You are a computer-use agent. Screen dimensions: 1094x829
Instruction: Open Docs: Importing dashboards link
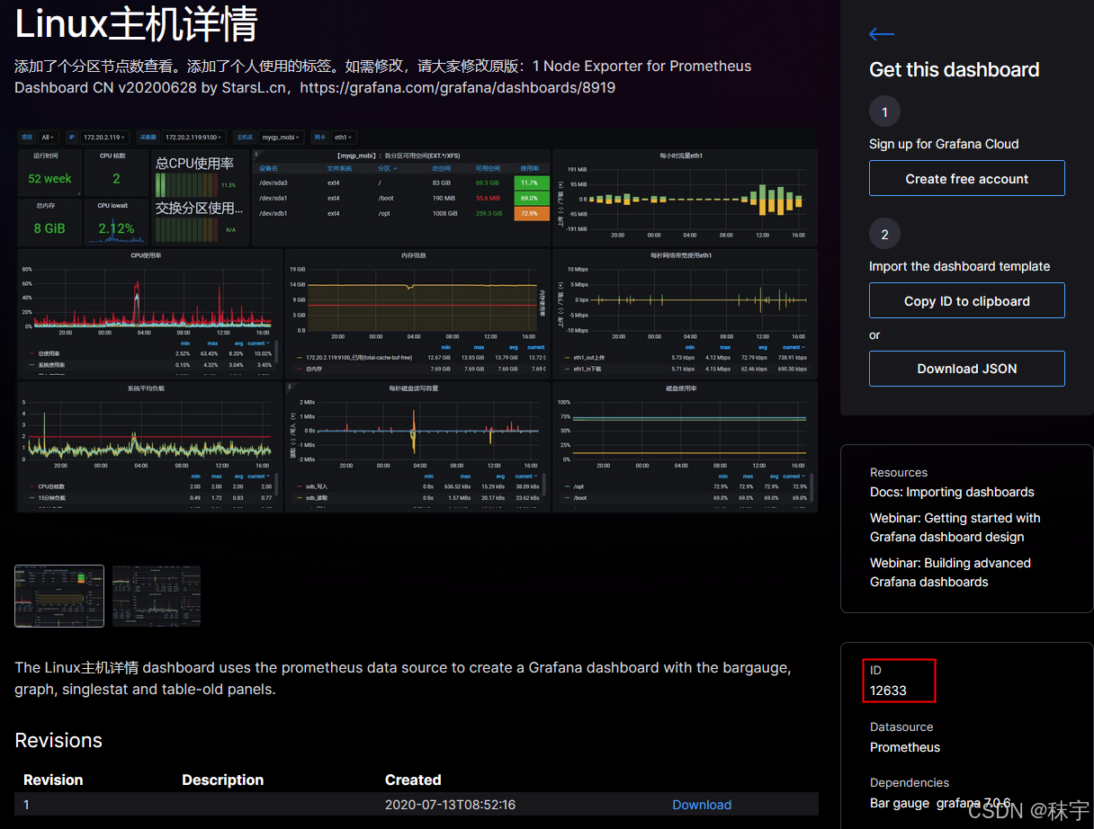tap(952, 492)
